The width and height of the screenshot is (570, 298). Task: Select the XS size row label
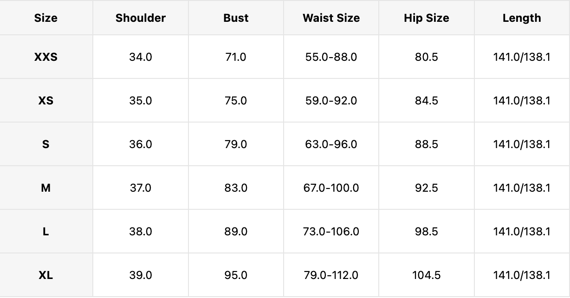pyautogui.click(x=46, y=101)
